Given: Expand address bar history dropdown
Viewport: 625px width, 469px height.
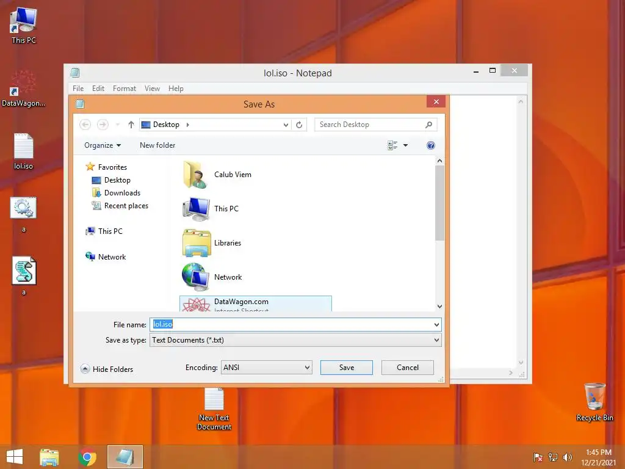Looking at the screenshot, I should 286,125.
